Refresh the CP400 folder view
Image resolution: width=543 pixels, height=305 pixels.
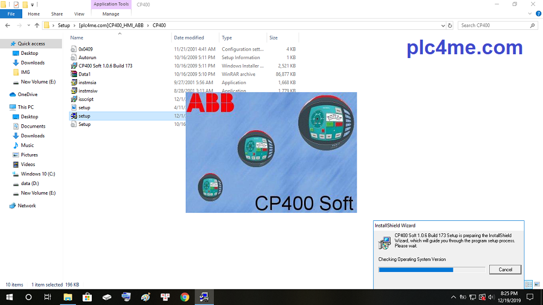click(x=450, y=26)
